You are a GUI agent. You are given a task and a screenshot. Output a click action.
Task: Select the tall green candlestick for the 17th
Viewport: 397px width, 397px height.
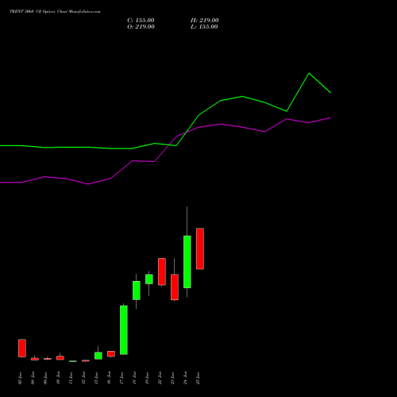pyautogui.click(x=124, y=330)
